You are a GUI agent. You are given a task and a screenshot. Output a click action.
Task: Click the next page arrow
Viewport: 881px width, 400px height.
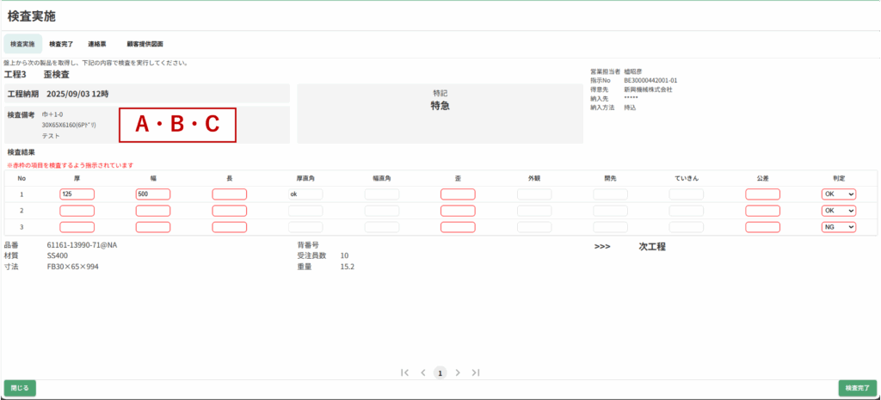point(458,372)
